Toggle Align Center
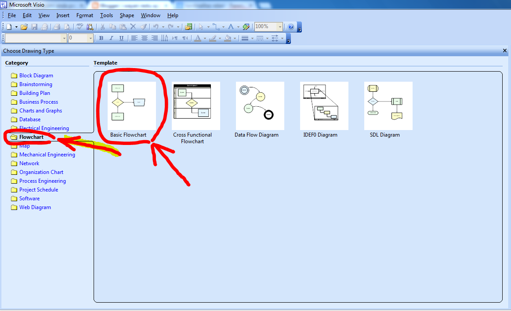Screen dimensions: 511x311 [x=145, y=38]
